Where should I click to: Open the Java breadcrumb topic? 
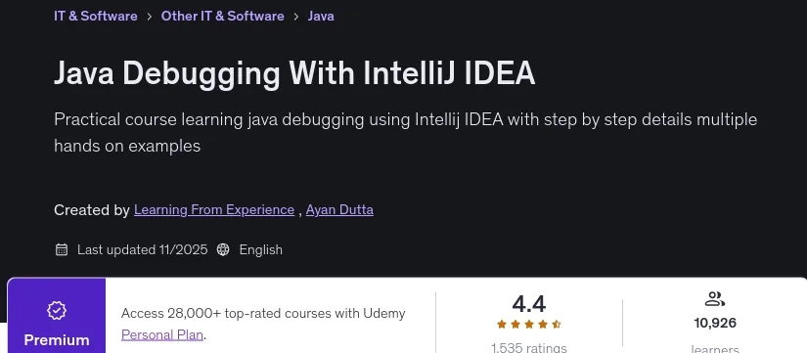coord(321,16)
